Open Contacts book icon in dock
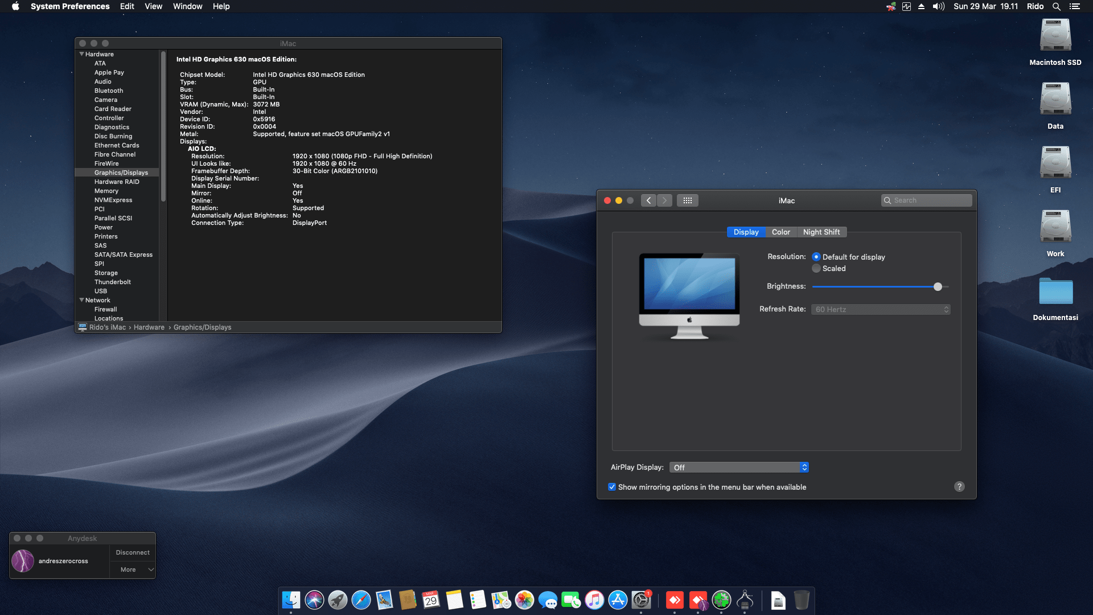1093x615 pixels. click(x=408, y=600)
